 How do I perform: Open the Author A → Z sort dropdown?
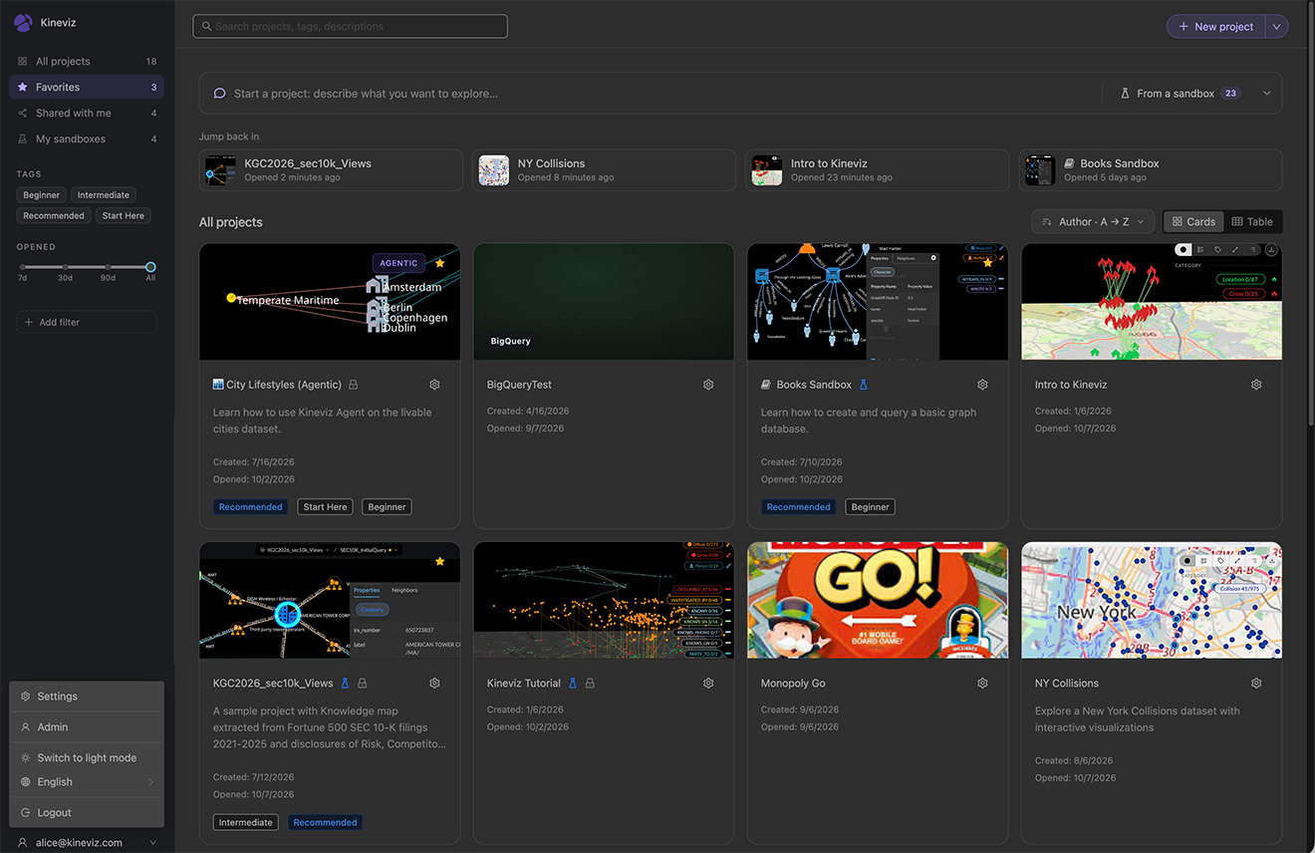click(x=1093, y=221)
